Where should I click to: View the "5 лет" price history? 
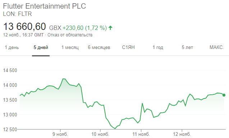[187, 48]
